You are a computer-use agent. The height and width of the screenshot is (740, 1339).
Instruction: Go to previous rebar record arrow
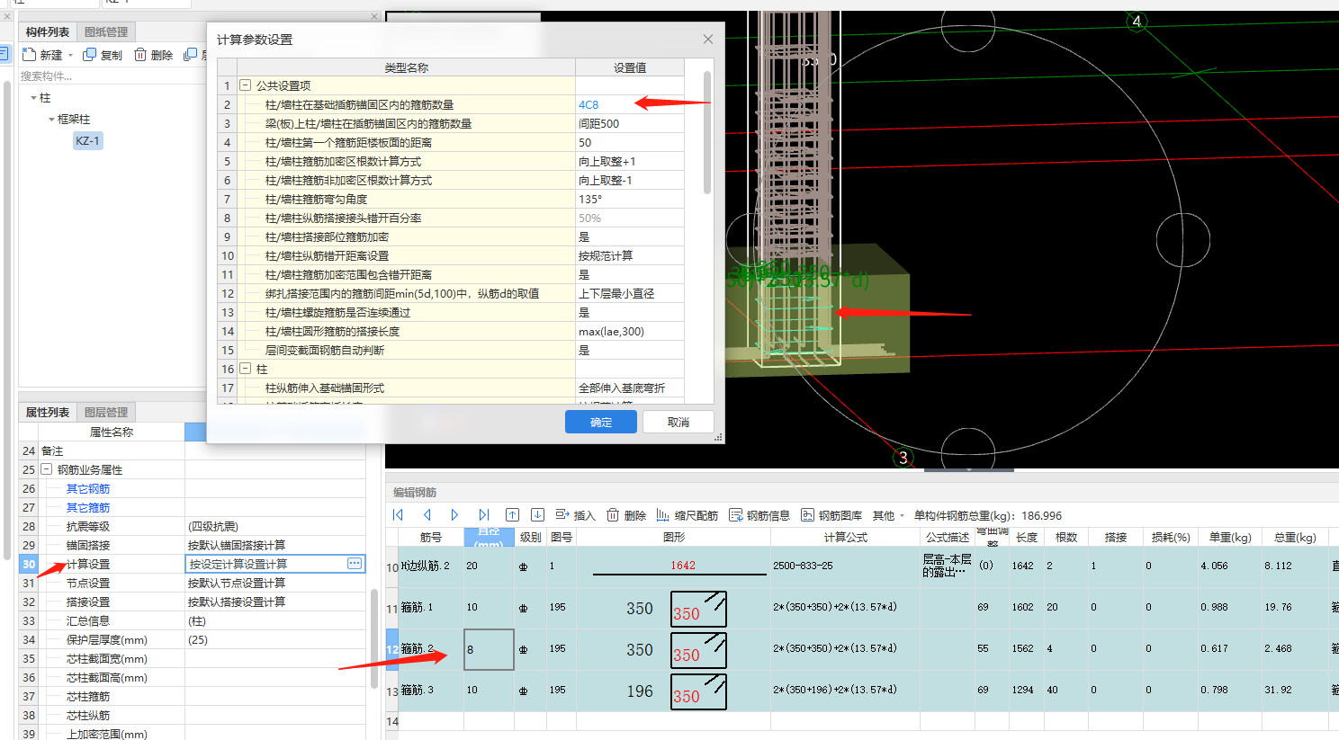427,515
